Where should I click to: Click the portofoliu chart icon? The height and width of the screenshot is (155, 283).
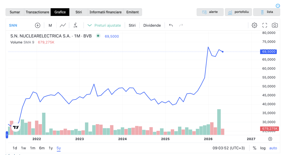pyautogui.click(x=230, y=12)
